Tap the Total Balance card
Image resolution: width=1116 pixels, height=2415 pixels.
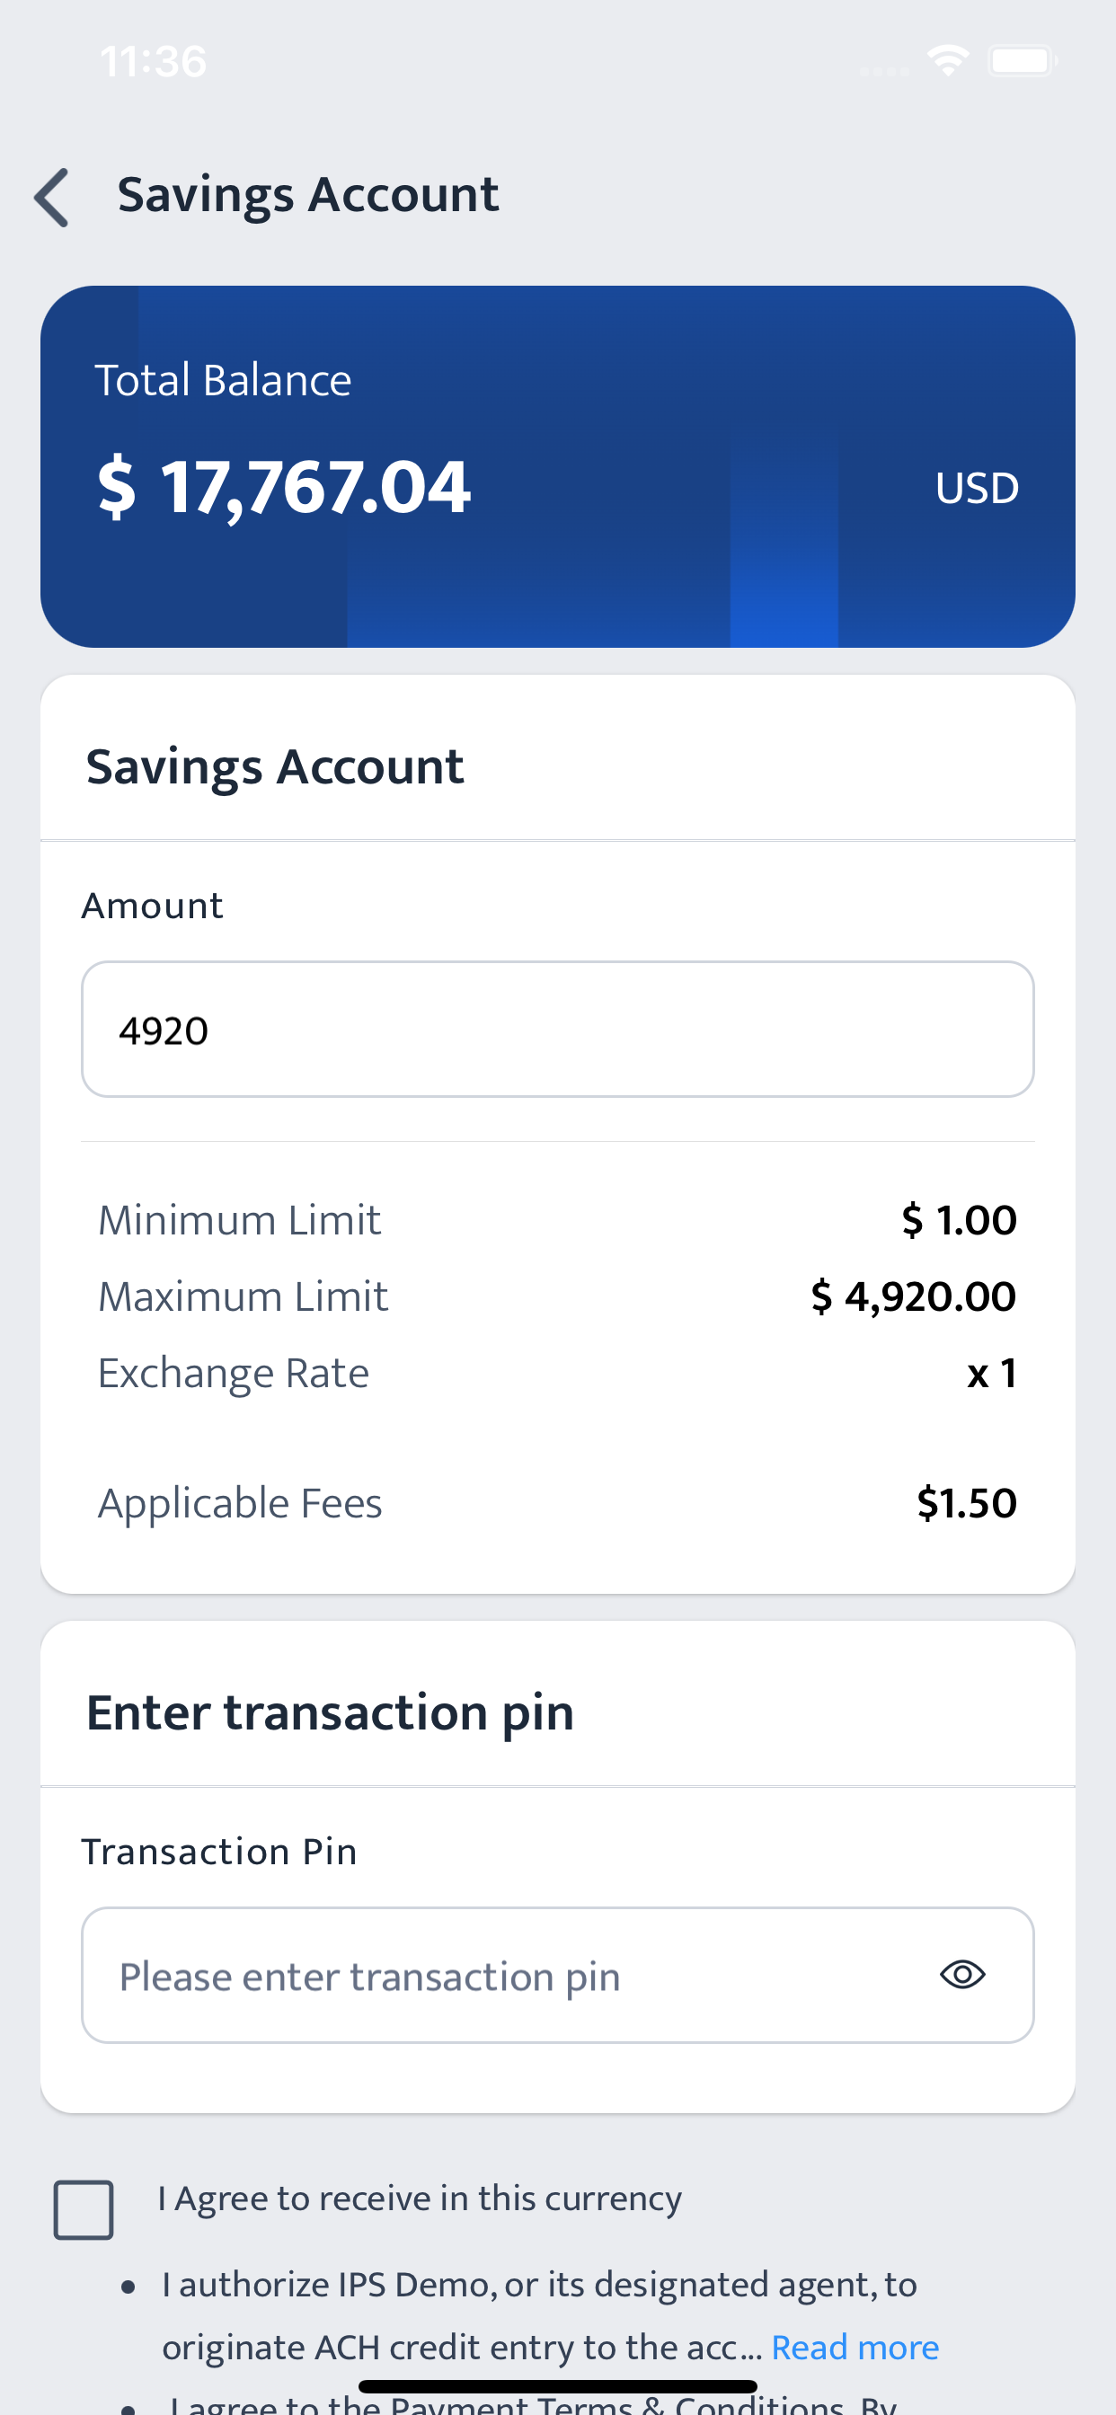pyautogui.click(x=558, y=467)
